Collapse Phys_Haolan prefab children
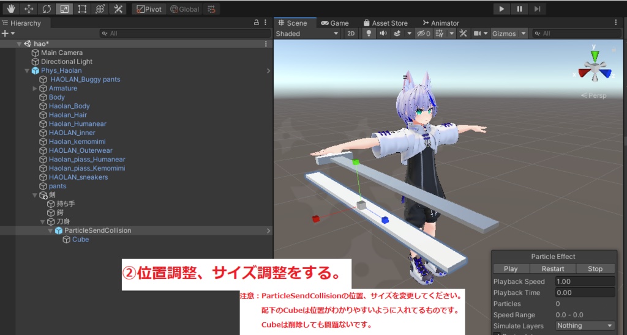 [27, 71]
